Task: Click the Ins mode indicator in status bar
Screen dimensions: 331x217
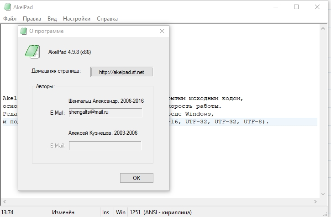Action: (x=105, y=212)
